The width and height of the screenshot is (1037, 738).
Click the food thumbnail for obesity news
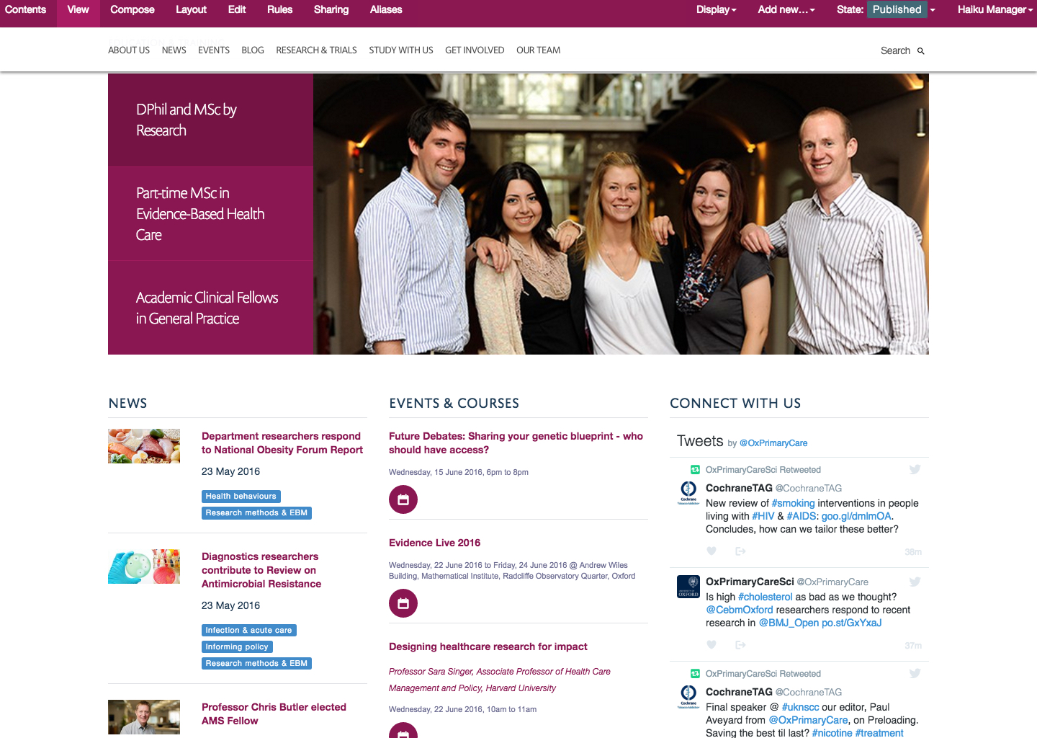pos(144,446)
